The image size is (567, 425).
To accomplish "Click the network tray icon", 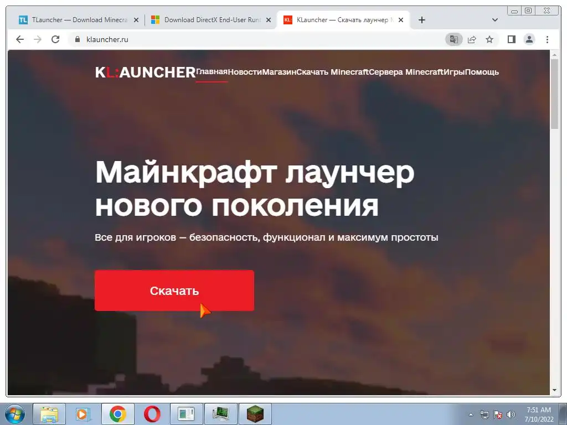I will [x=484, y=414].
